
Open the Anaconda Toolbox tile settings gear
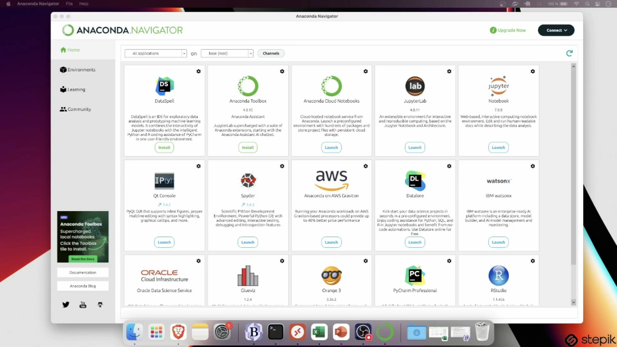(282, 71)
